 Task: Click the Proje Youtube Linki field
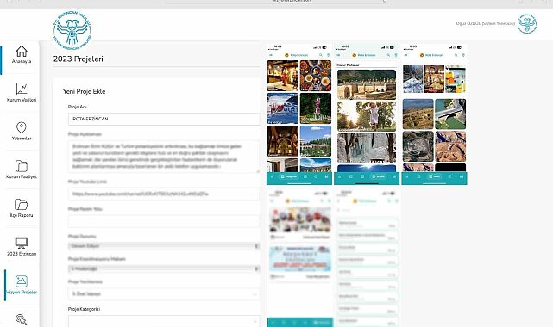(x=164, y=194)
